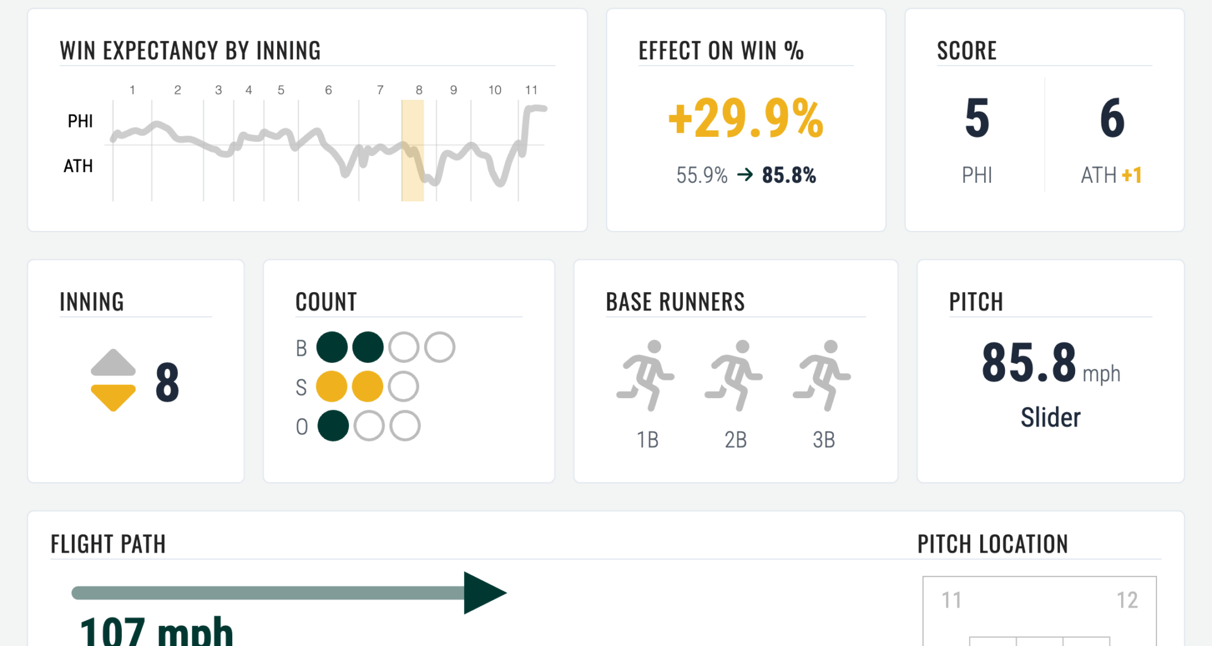This screenshot has width=1212, height=646.
Task: Click the first base runner icon
Action: click(646, 375)
